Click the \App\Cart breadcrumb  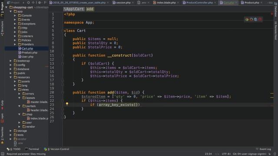74,9
